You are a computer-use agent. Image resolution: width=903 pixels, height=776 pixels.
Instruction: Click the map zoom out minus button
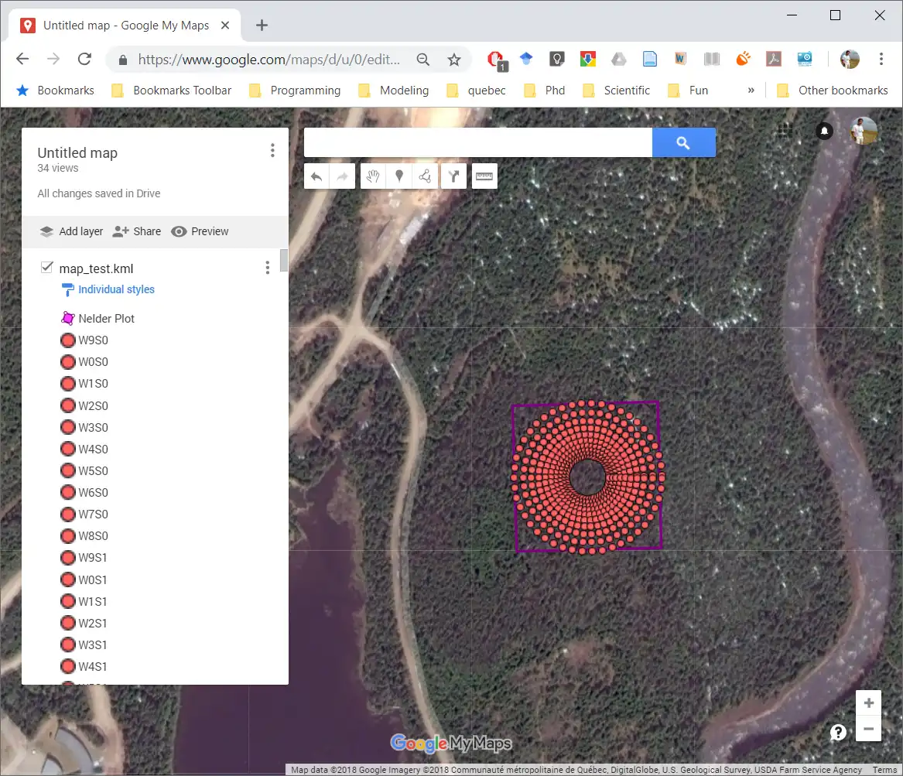tap(868, 729)
